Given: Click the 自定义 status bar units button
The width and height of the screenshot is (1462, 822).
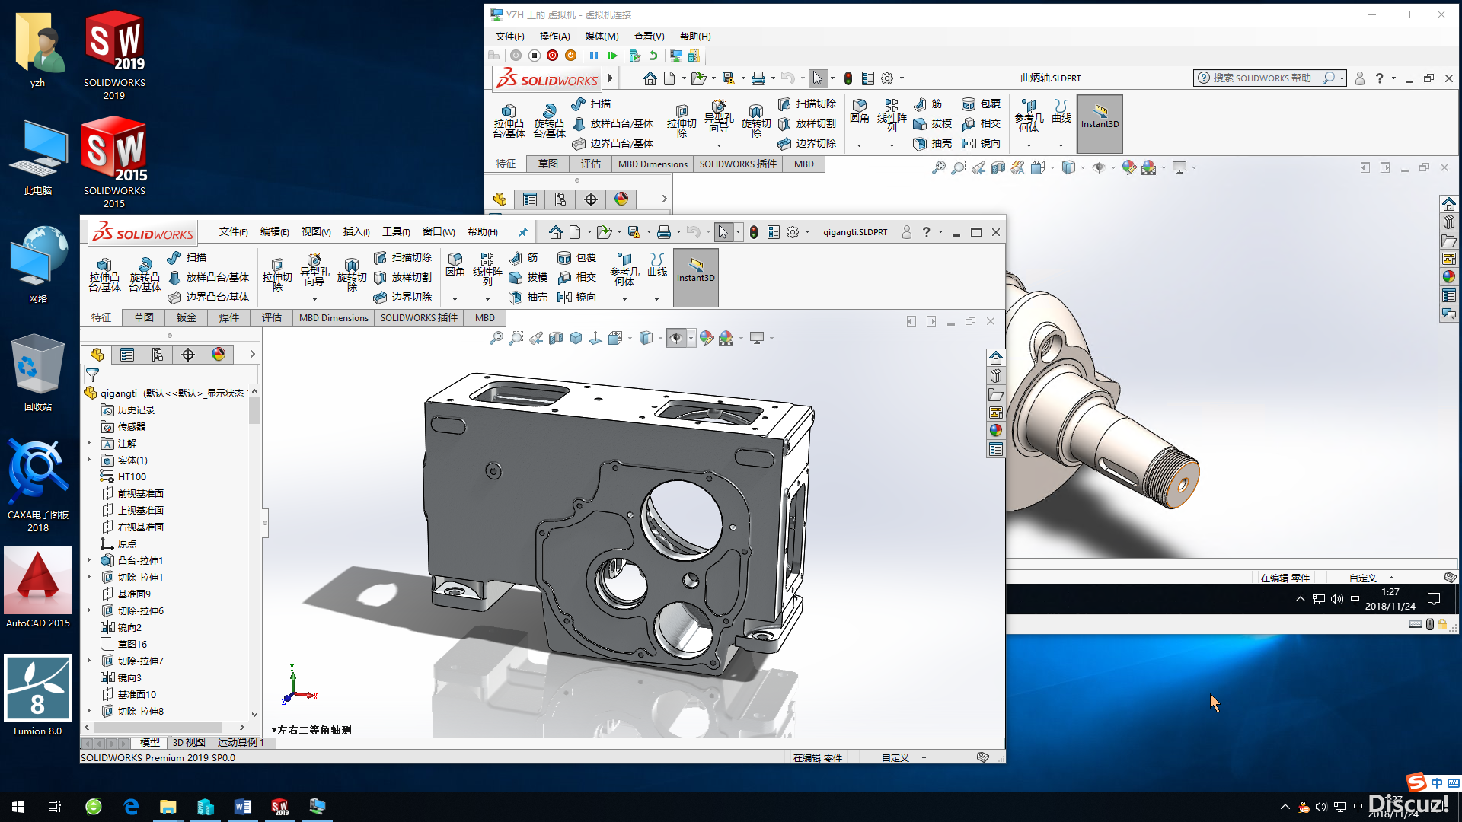Looking at the screenshot, I should tap(895, 758).
